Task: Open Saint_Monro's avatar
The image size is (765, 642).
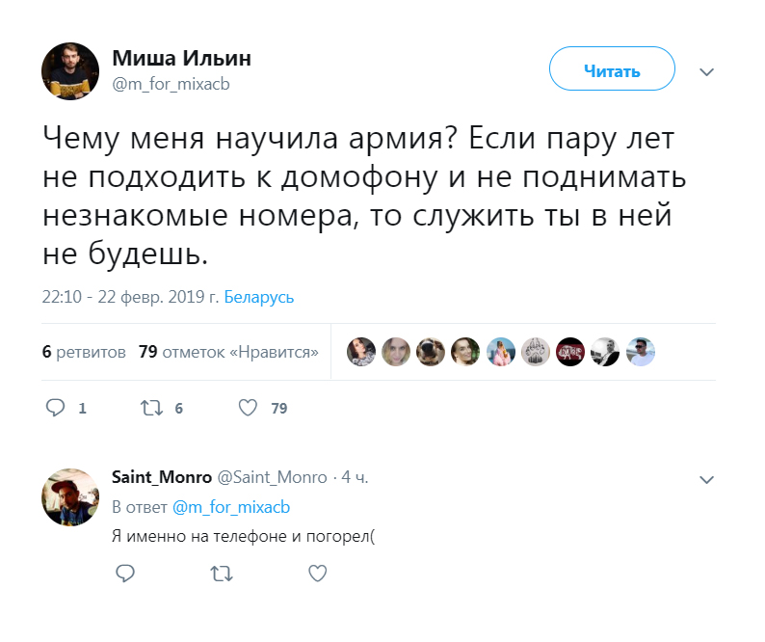Action: coord(70,497)
